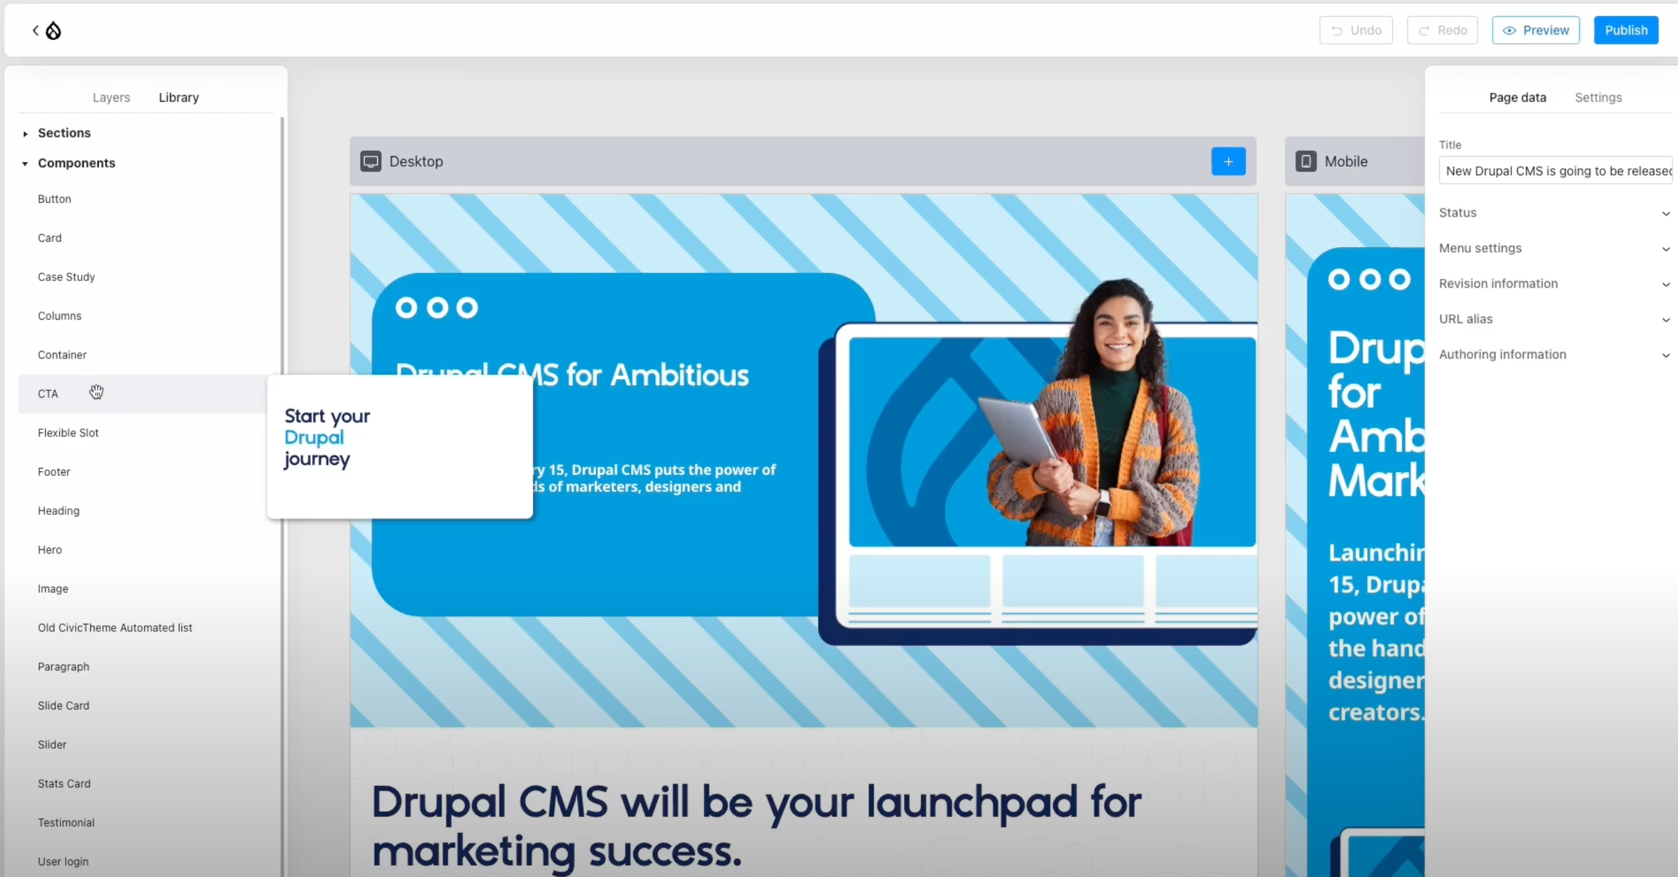Click the URL alias field expander

[x=1665, y=320]
